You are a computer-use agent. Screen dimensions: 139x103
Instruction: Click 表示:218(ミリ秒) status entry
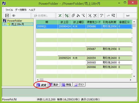pyautogui.click(x=90, y=99)
